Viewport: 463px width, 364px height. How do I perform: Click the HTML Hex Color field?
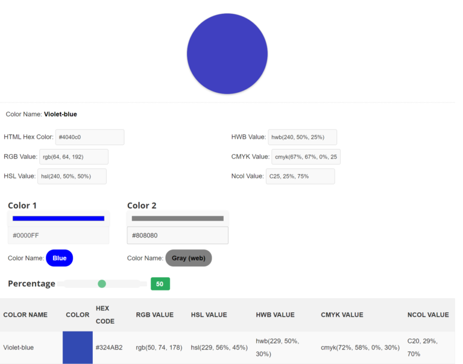pyautogui.click(x=89, y=137)
